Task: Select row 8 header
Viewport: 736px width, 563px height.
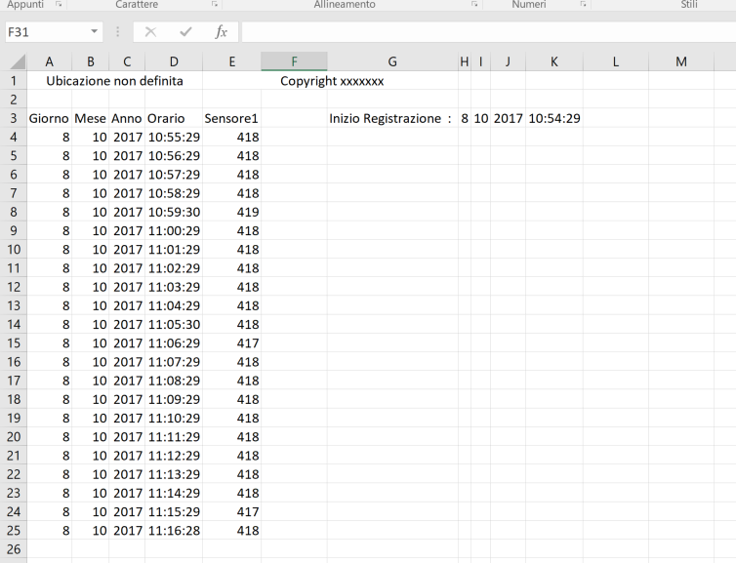Action: (14, 212)
